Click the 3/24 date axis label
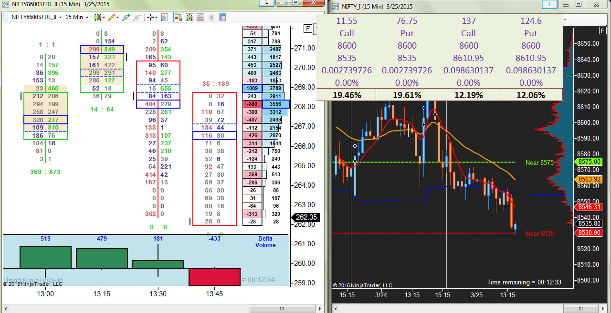 [381, 295]
